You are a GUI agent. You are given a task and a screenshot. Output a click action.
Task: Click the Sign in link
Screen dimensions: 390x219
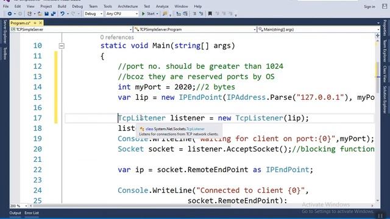click(x=369, y=7)
